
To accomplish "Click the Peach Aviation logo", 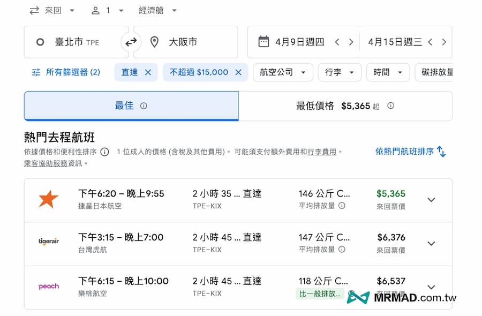I will 49,286.
